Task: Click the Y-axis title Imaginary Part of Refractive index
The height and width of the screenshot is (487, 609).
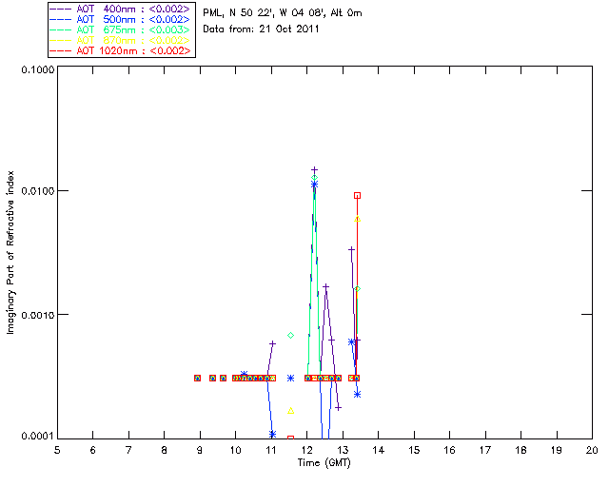Action: 10,252
